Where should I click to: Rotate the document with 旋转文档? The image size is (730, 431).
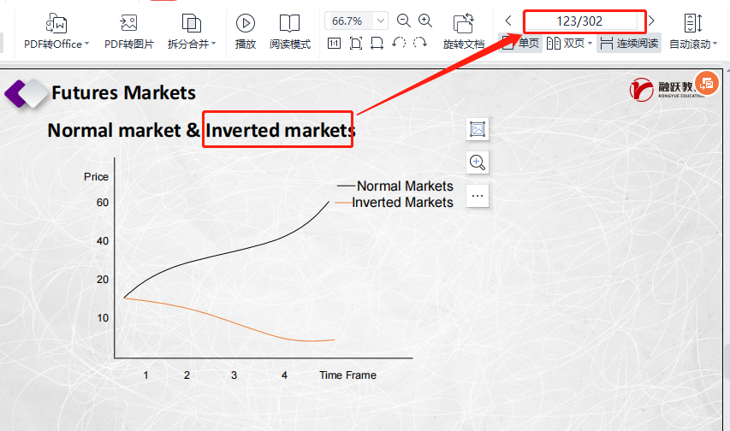point(464,23)
